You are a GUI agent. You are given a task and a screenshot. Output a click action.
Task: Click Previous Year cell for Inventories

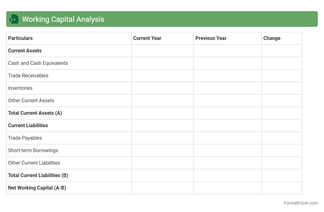point(227,88)
